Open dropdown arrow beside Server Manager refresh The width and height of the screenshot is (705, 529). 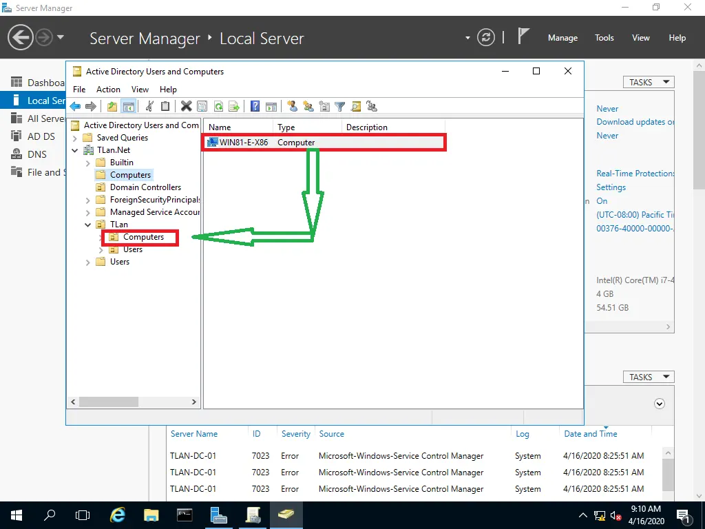click(467, 38)
